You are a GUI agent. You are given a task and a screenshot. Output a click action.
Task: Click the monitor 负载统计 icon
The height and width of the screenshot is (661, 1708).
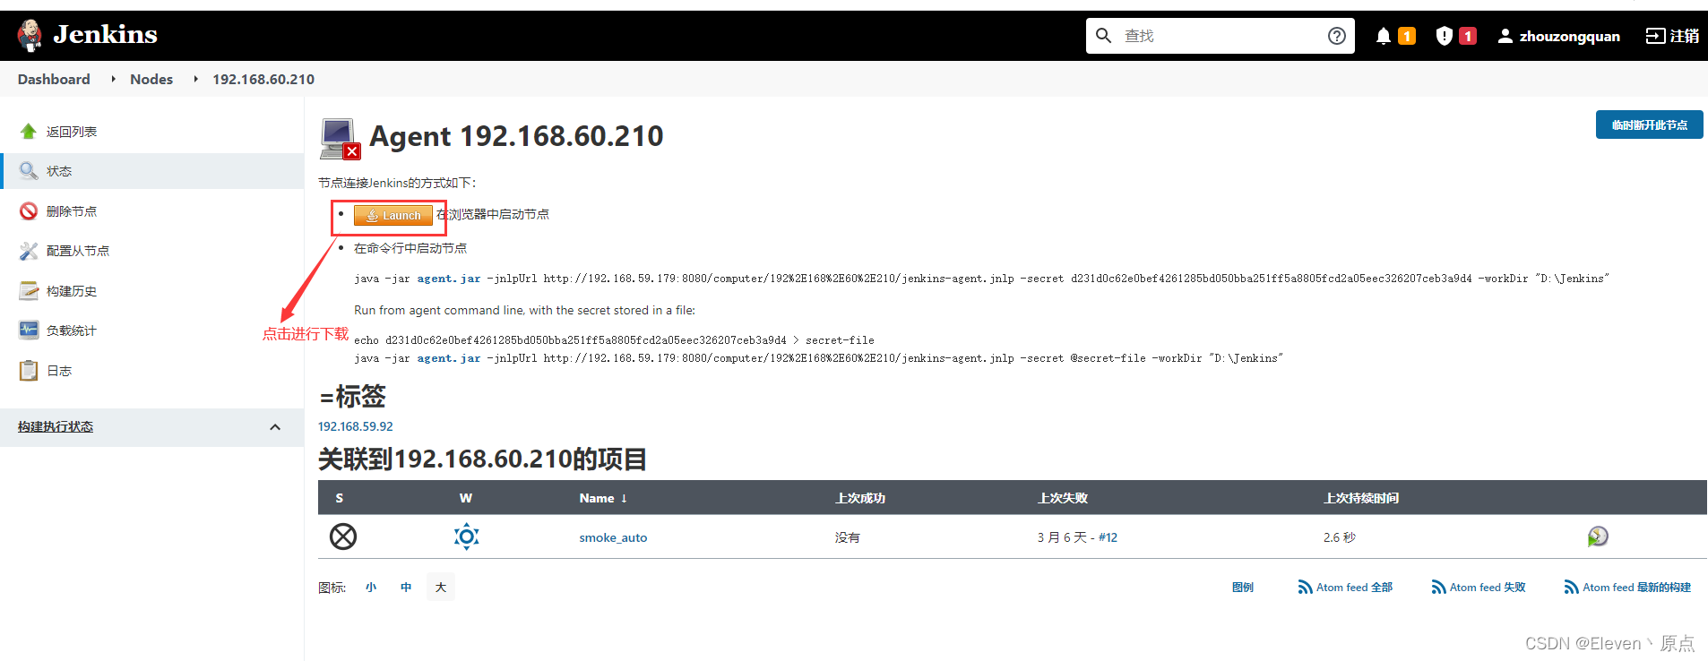[29, 330]
